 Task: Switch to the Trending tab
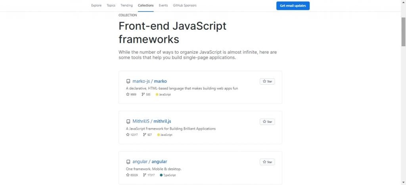[126, 6]
